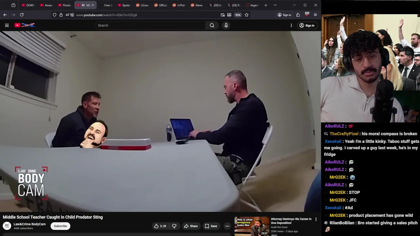Open the tab groups icon at left
The width and height of the screenshot is (420, 236).
pos(13,5)
